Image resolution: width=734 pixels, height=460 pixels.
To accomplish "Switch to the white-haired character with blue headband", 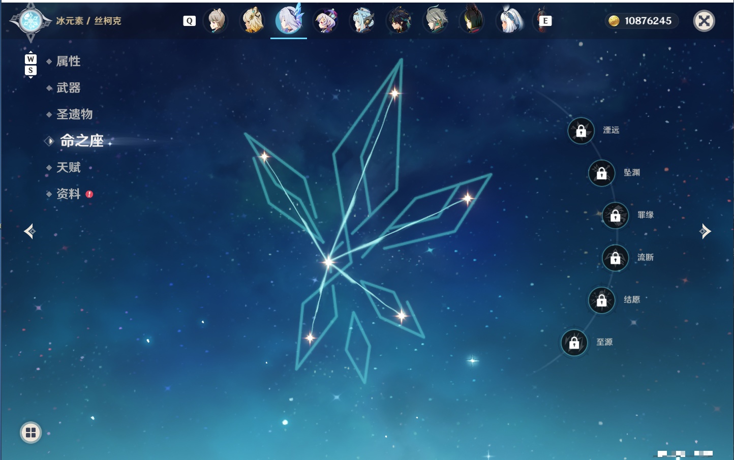I will coord(509,21).
